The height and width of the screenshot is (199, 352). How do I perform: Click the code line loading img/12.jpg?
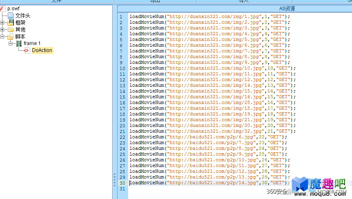[213, 80]
